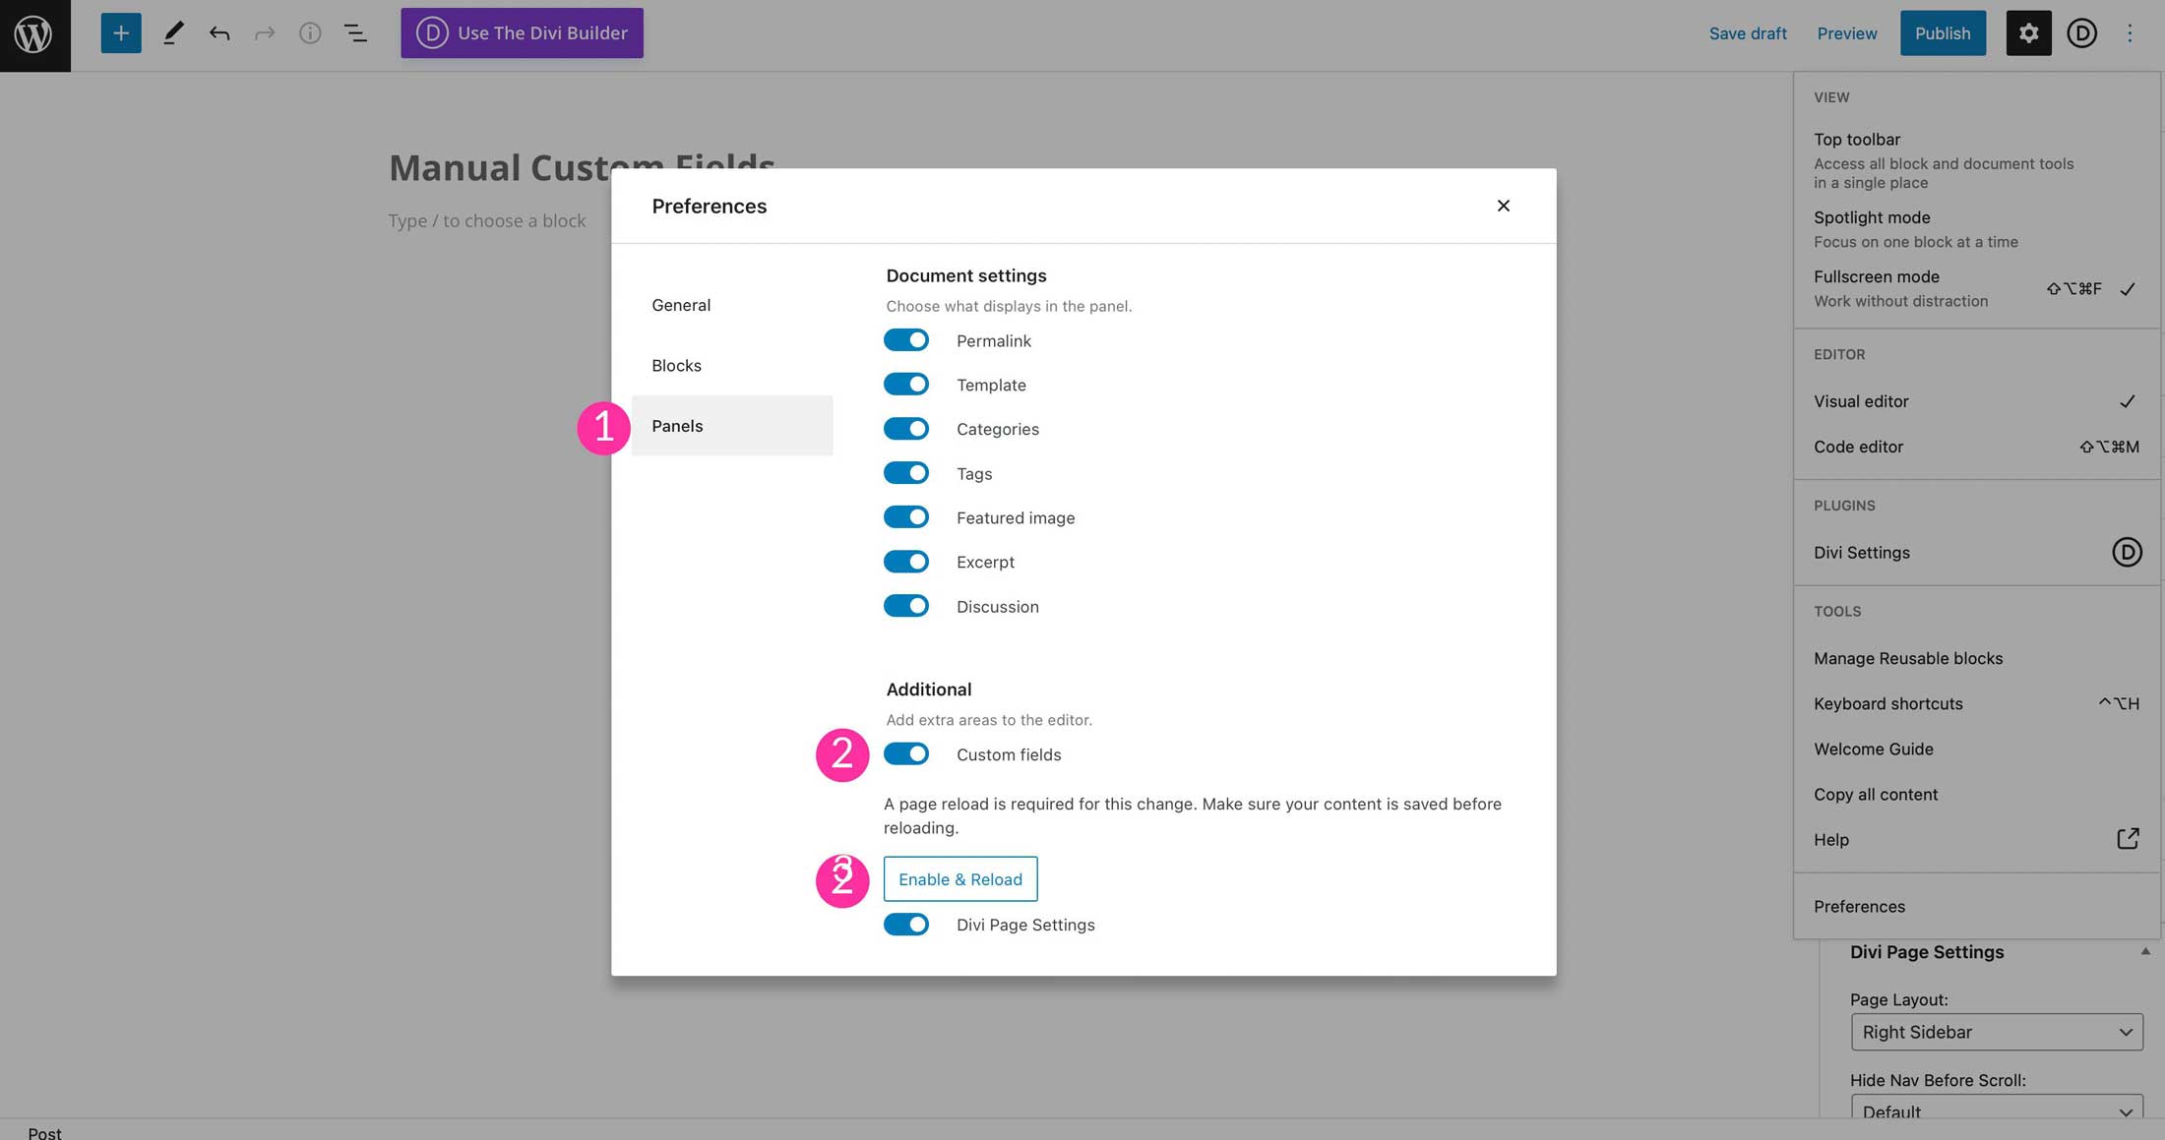
Task: Click the WordPress logo icon
Action: (x=35, y=34)
